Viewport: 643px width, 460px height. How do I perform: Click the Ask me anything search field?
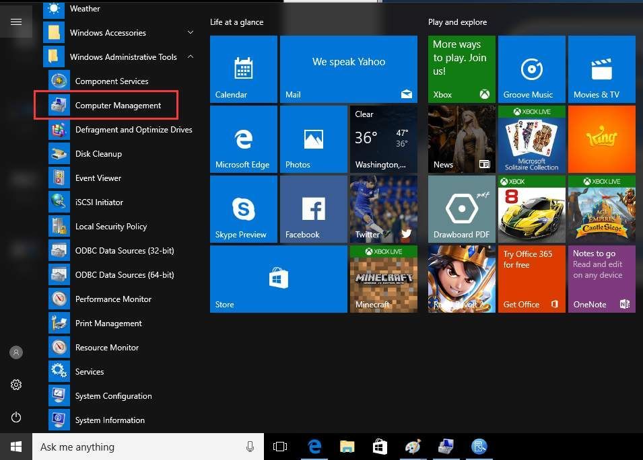coord(139,447)
